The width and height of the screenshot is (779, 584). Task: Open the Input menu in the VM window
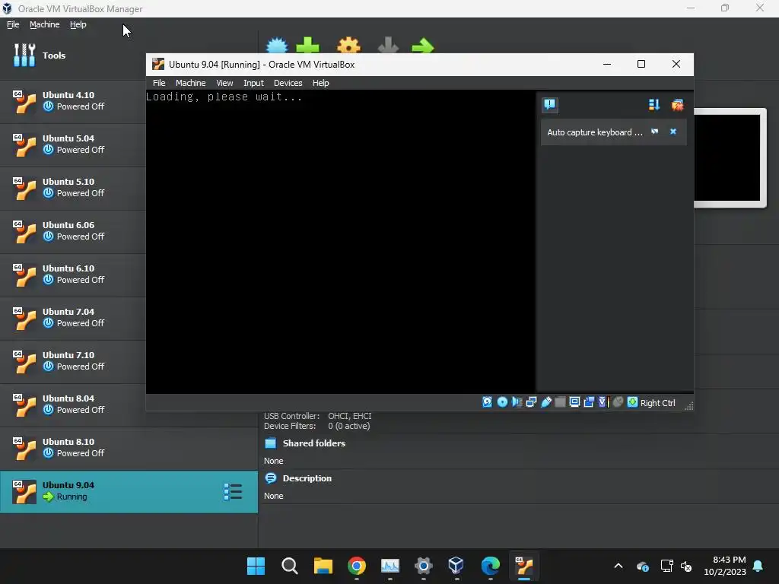click(x=253, y=83)
